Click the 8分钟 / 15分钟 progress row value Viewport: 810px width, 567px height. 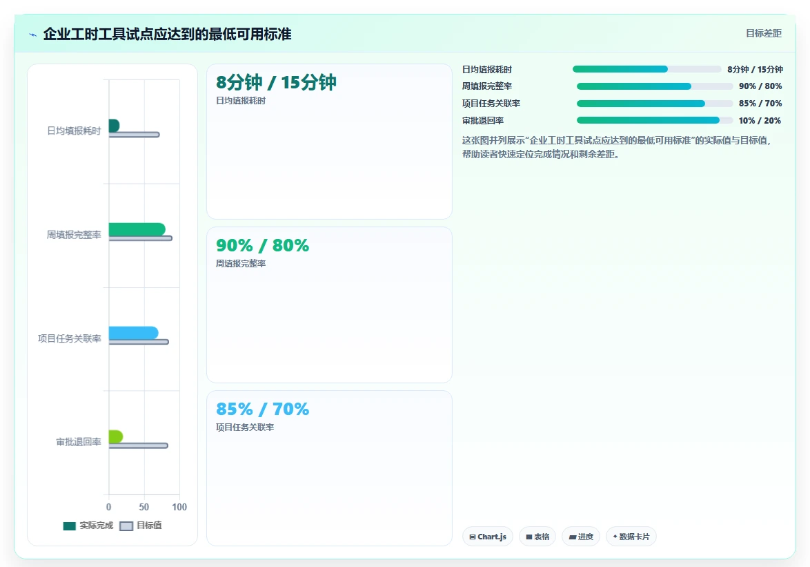click(x=755, y=69)
